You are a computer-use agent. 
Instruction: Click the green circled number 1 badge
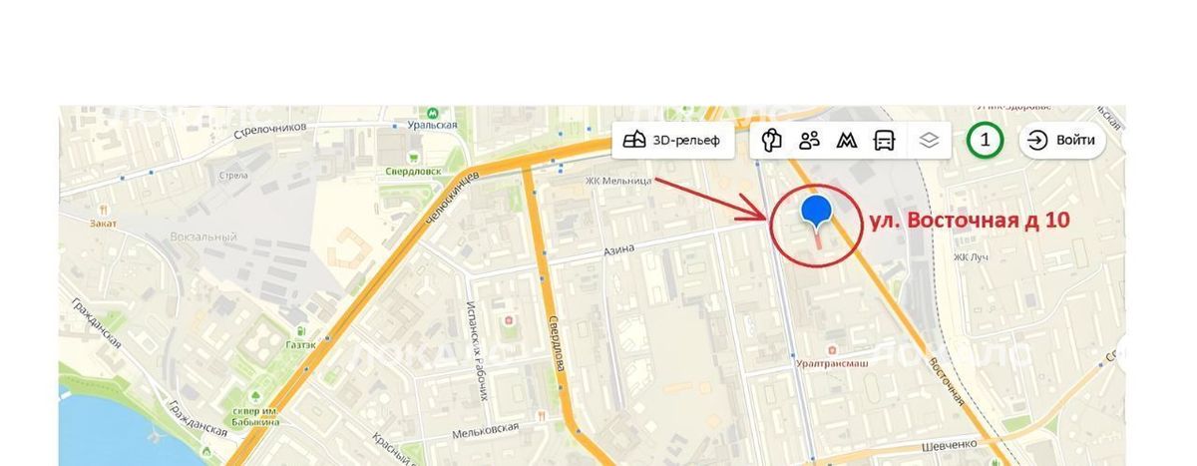986,140
